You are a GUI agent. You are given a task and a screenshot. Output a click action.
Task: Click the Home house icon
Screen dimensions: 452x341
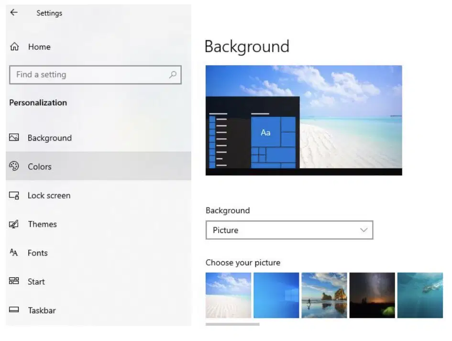coord(14,46)
